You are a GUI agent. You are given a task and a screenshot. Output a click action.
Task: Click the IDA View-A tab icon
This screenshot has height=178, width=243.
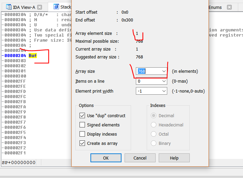point(8,7)
